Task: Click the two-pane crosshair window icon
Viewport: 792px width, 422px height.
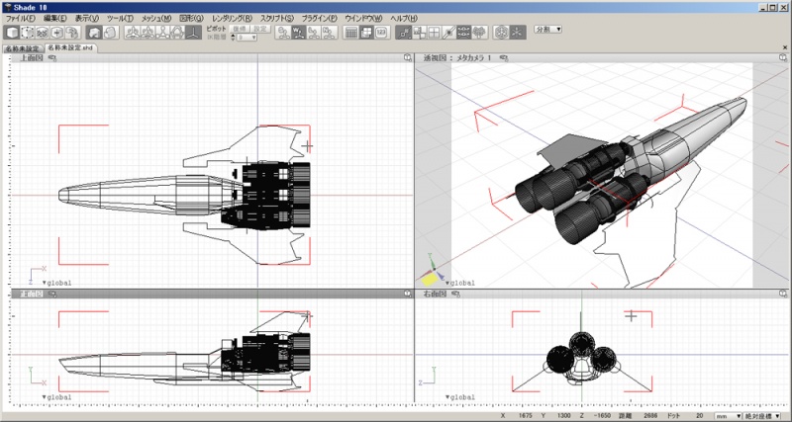Action: point(419,33)
